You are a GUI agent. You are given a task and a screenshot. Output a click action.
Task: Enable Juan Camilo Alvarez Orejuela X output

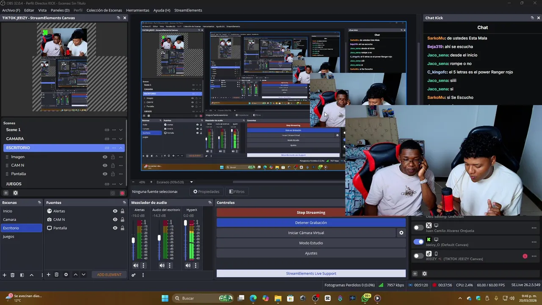point(418,228)
